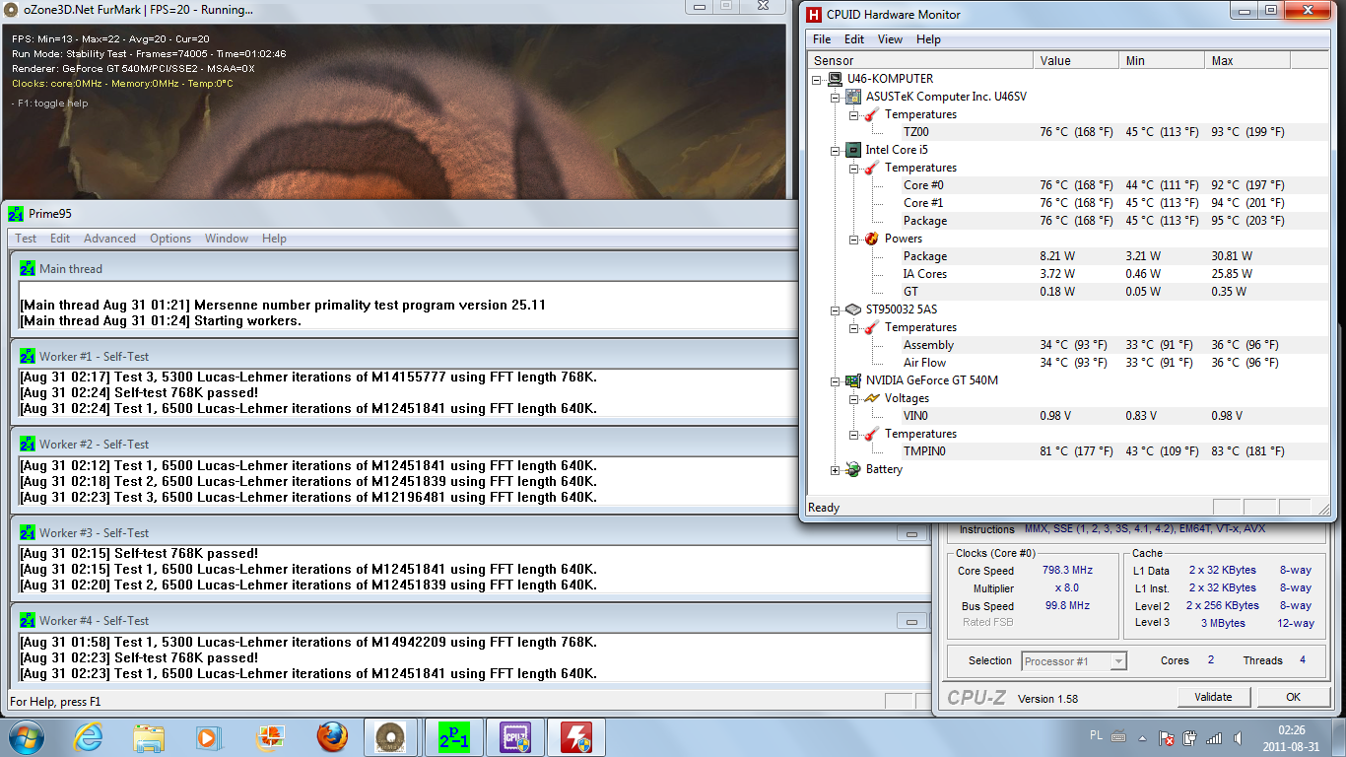Collapse the Powers node under Intel Core i5
This screenshot has height=757, width=1346.
coord(853,239)
